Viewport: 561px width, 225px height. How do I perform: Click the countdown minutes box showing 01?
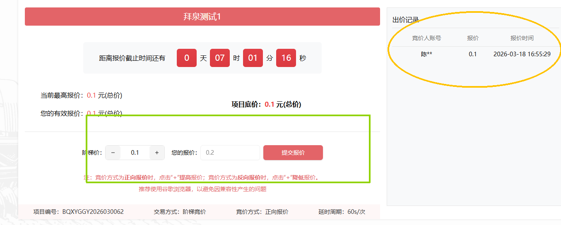coord(253,58)
